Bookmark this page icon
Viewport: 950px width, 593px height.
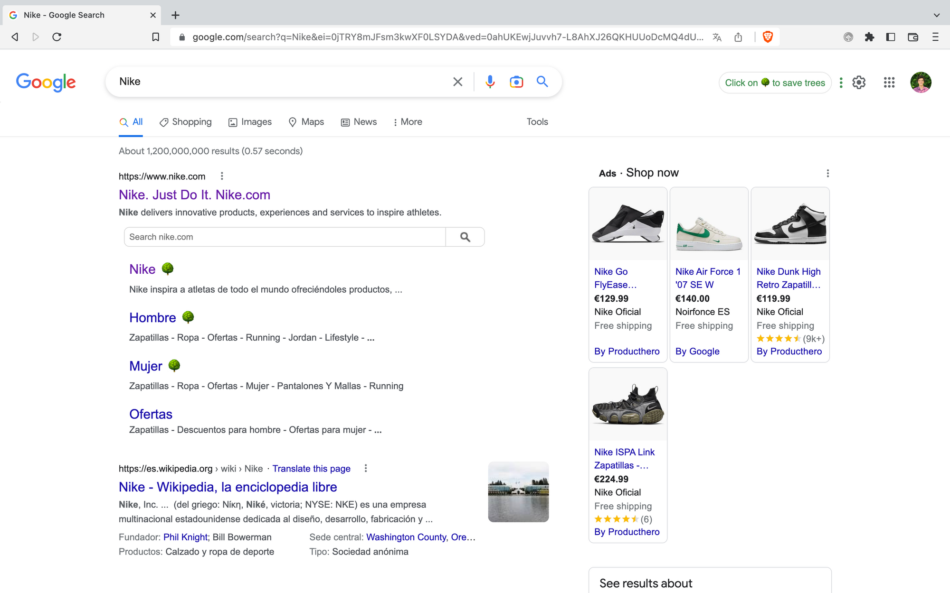[155, 37]
